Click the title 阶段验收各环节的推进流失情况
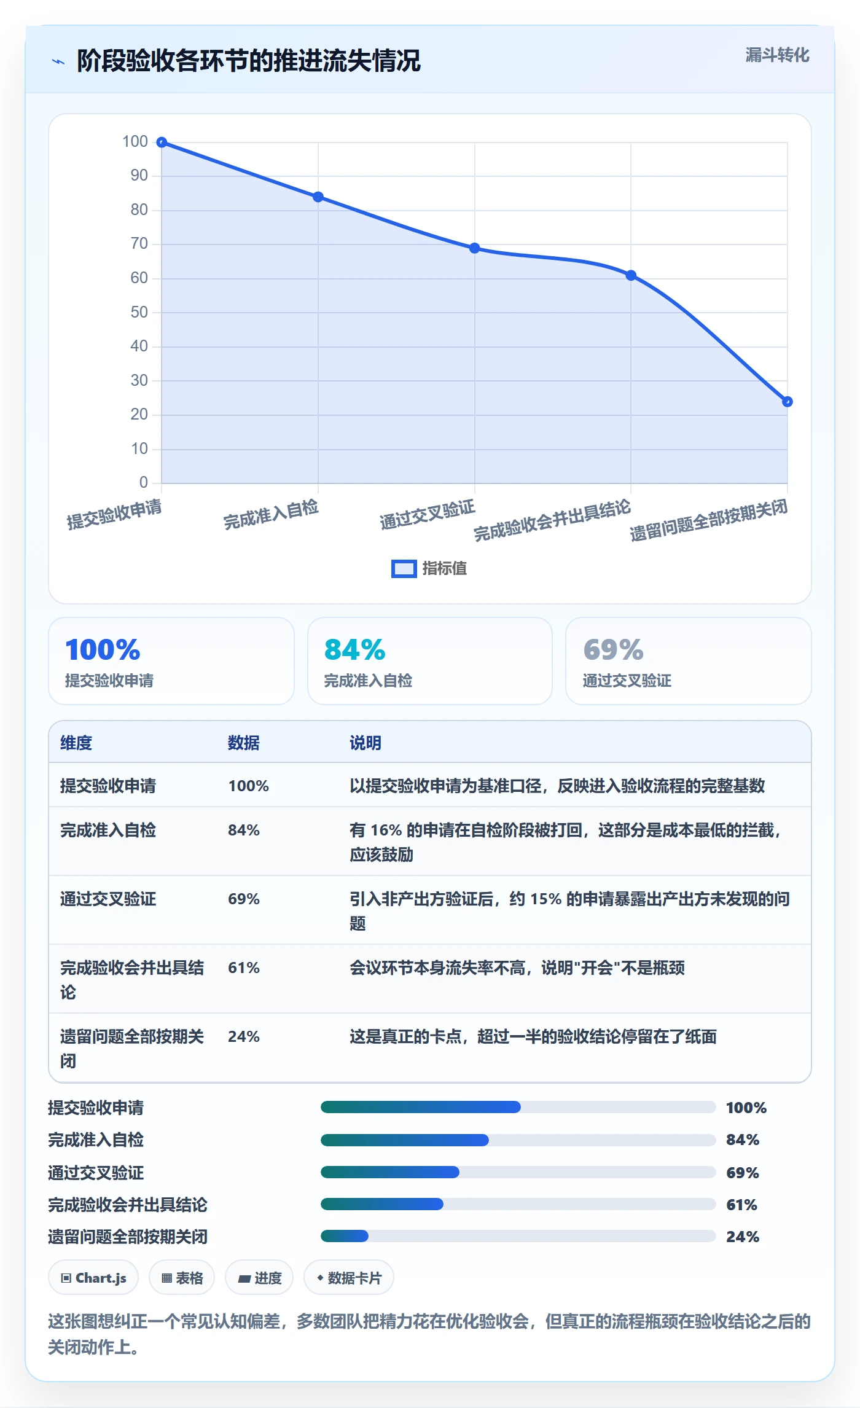The height and width of the screenshot is (1408, 860). [249, 61]
